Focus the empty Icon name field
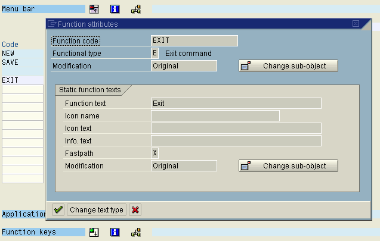Screen dimensions: 380x241 point(215,116)
